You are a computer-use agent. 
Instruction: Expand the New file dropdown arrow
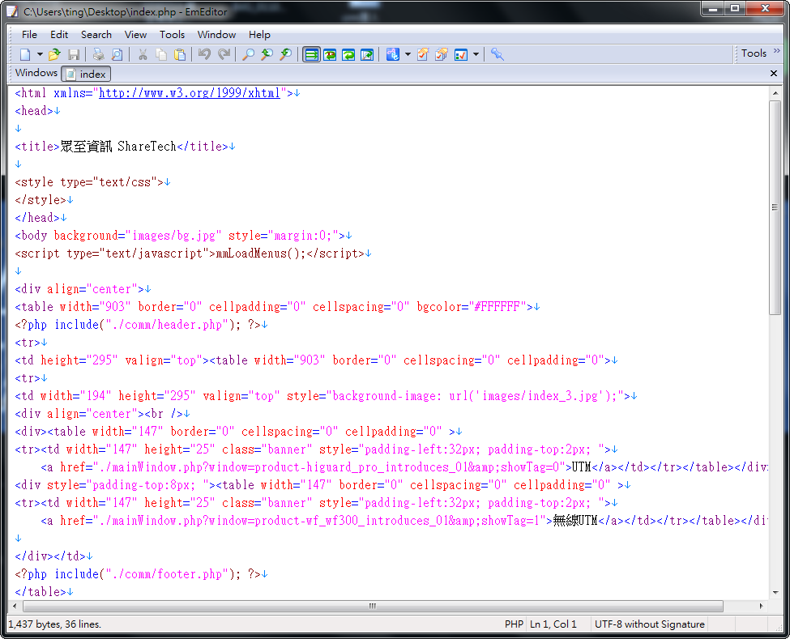(40, 54)
